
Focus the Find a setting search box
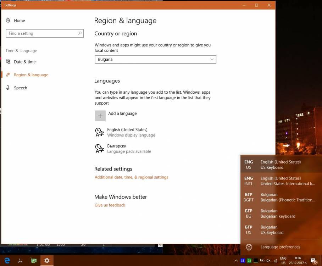click(45, 33)
